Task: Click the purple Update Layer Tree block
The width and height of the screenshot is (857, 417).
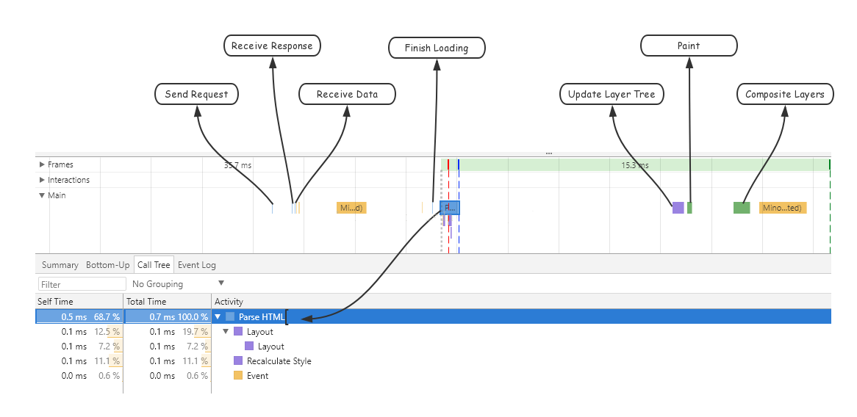Action: click(678, 208)
